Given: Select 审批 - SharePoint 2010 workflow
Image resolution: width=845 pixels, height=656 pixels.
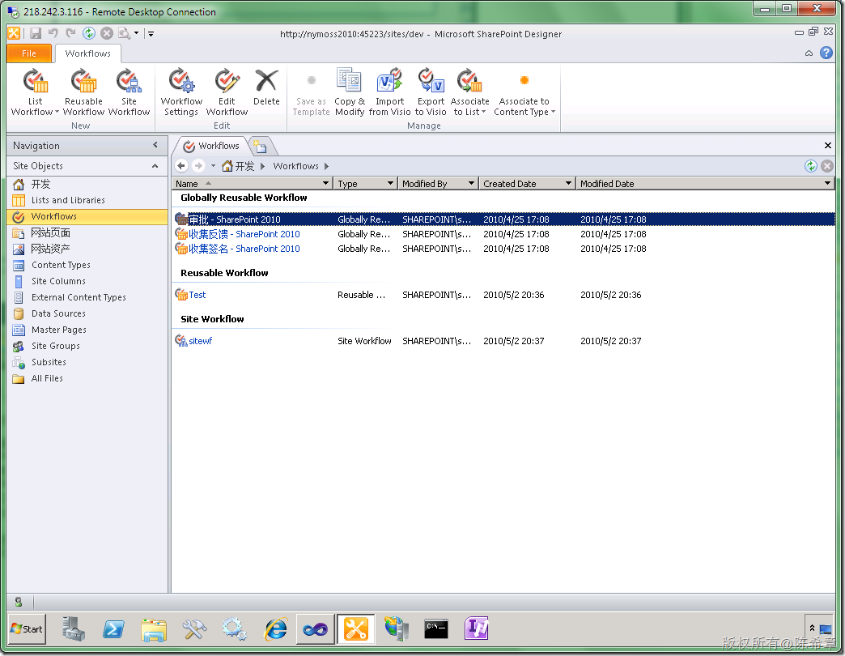Looking at the screenshot, I should (503, 219).
